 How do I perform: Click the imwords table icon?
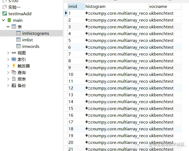click(18, 46)
